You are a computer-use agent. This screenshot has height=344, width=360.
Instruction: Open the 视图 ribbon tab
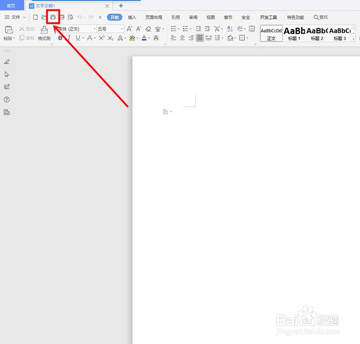[x=211, y=17]
